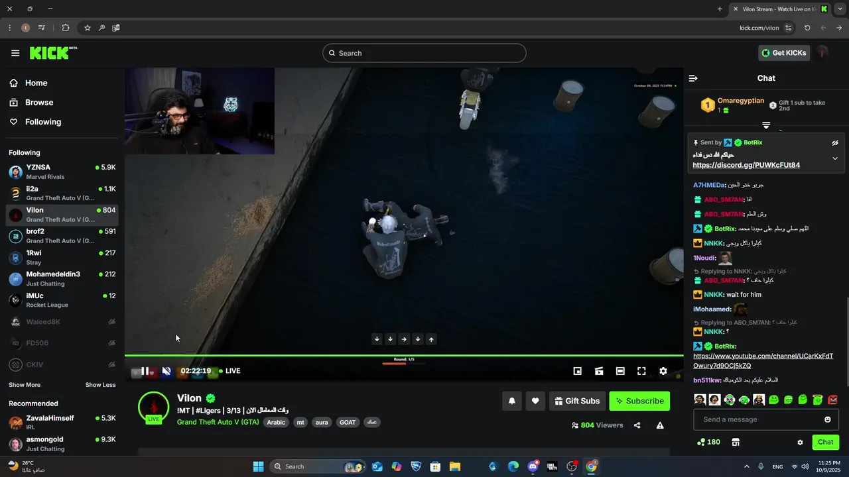
Task: Collapse following list with Show Less
Action: (x=100, y=385)
